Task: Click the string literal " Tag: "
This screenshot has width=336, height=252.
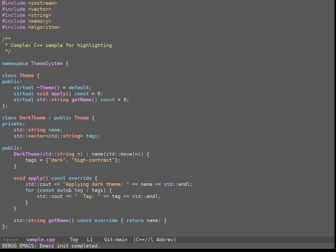Action: pos(87,196)
